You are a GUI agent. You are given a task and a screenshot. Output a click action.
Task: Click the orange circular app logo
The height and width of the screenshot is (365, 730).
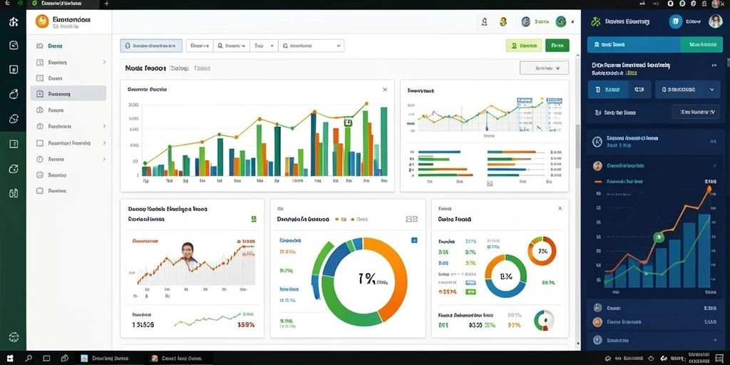pos(42,21)
